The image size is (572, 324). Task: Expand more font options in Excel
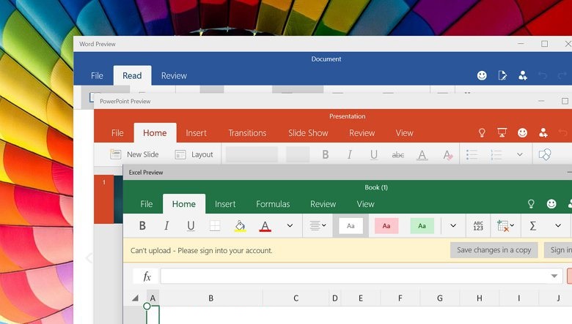[290, 226]
